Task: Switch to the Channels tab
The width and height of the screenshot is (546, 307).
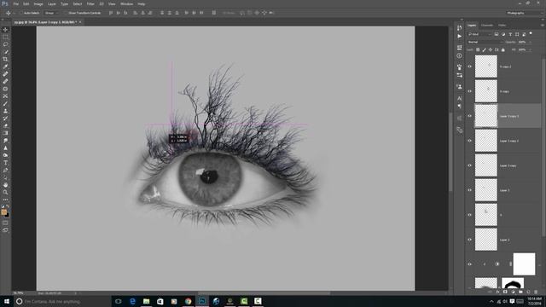Action: [487, 25]
